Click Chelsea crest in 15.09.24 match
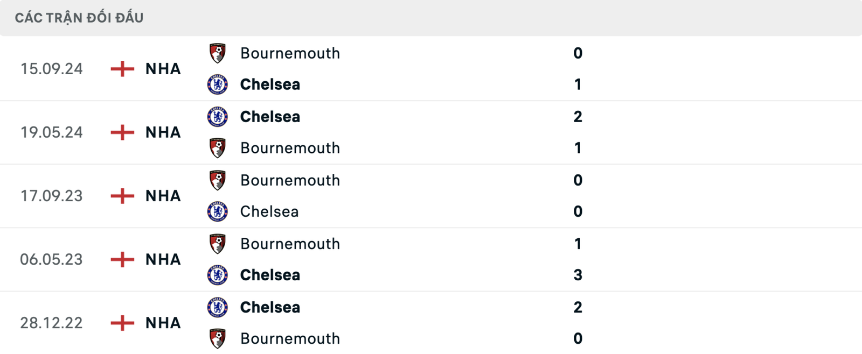This screenshot has width=862, height=354. (218, 84)
